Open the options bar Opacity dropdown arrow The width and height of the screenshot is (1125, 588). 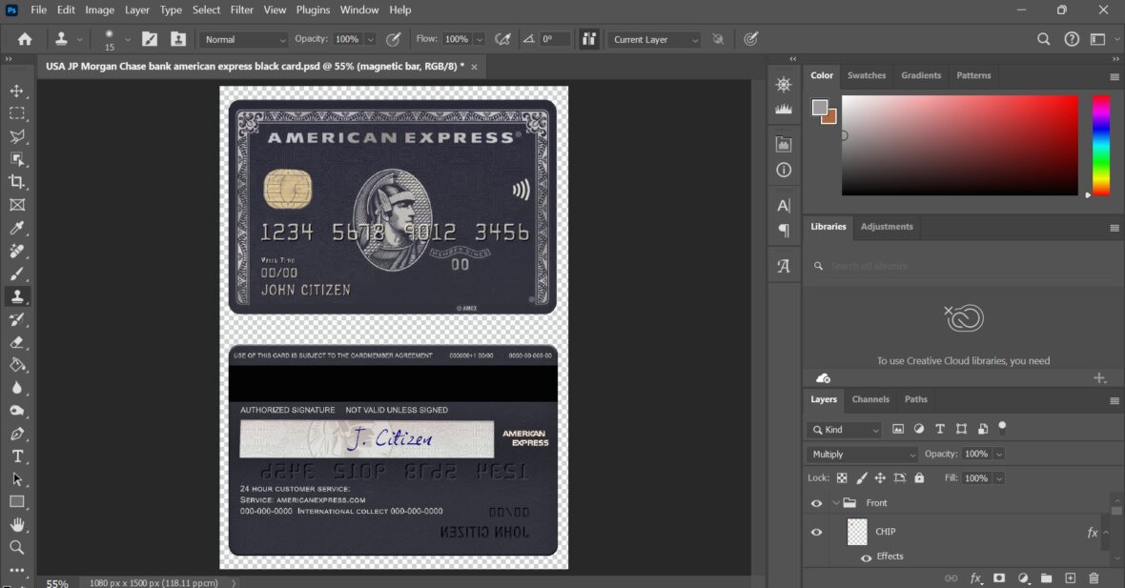[370, 39]
